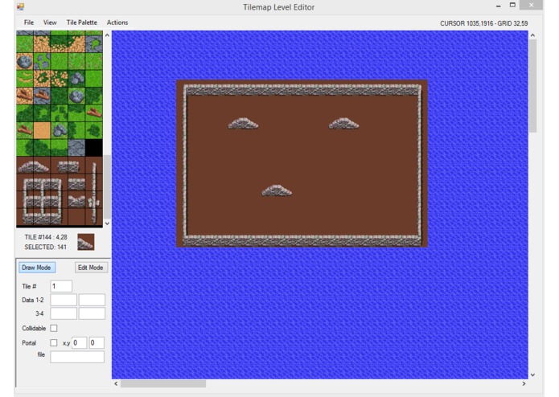Open the File menu
Screen dimensions: 559x397
pyautogui.click(x=29, y=23)
